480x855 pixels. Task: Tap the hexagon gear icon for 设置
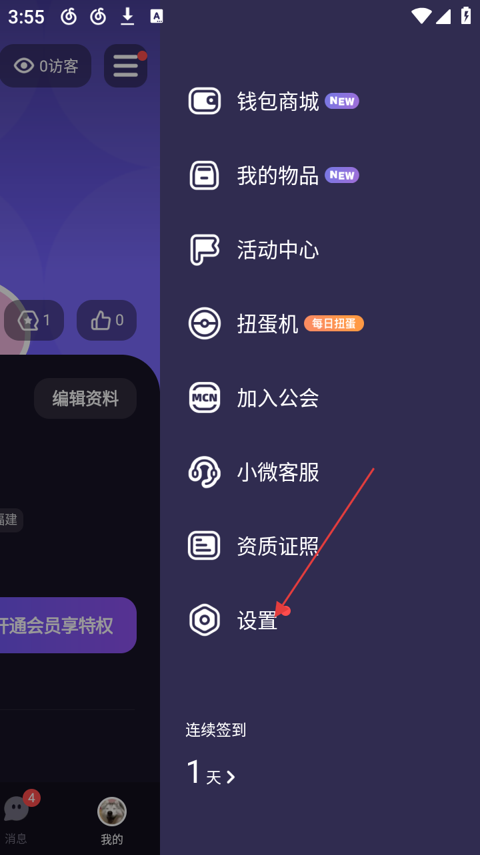204,621
